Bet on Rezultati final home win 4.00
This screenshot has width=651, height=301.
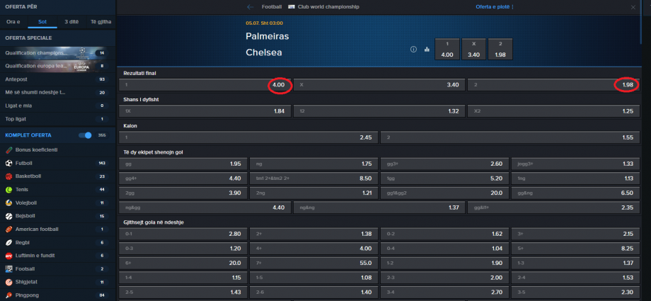click(204, 85)
